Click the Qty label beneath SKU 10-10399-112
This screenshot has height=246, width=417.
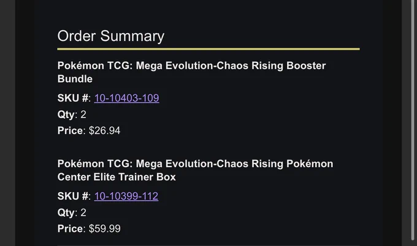pos(66,213)
